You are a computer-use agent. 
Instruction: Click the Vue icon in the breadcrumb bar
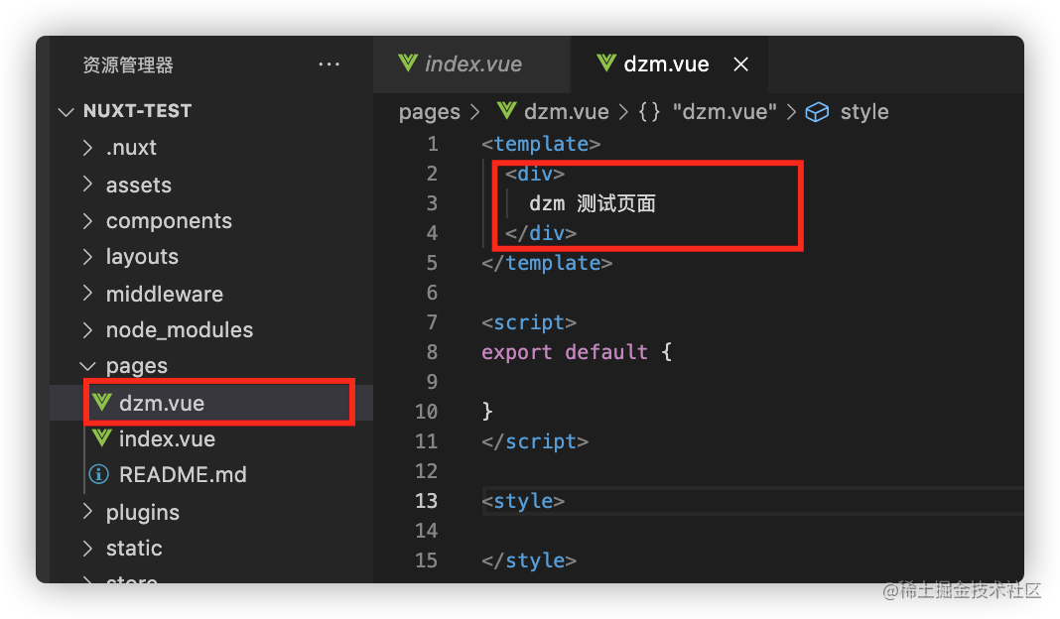click(506, 111)
